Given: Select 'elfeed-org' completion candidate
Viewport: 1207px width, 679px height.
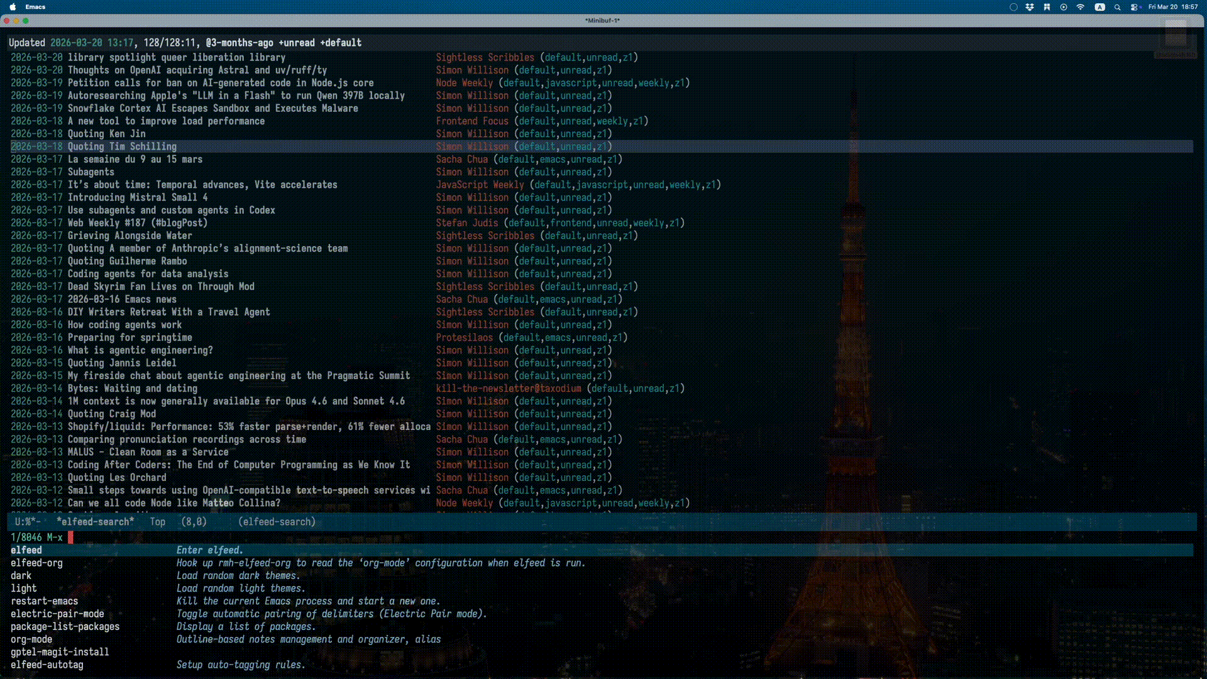Looking at the screenshot, I should 36,563.
